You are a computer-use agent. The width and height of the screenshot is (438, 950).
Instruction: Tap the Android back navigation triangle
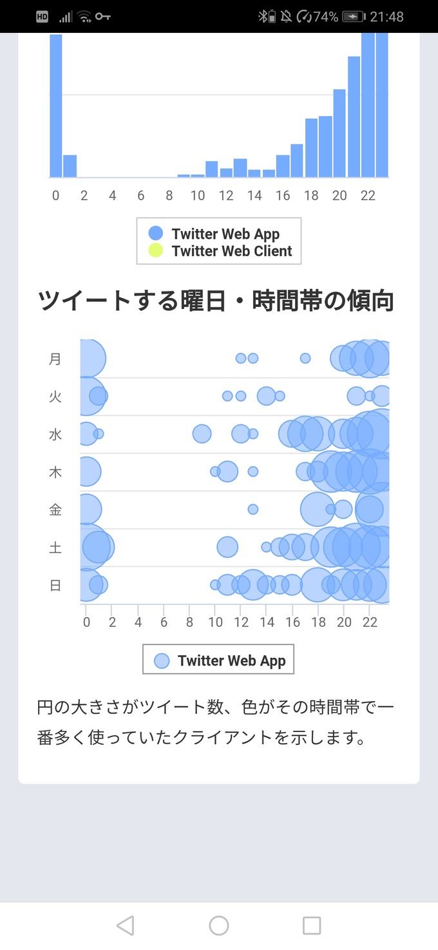pyautogui.click(x=126, y=925)
